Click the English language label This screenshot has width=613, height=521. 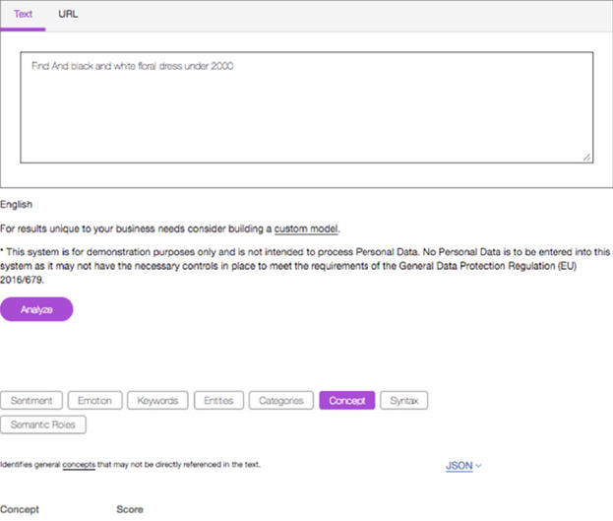pyautogui.click(x=16, y=204)
